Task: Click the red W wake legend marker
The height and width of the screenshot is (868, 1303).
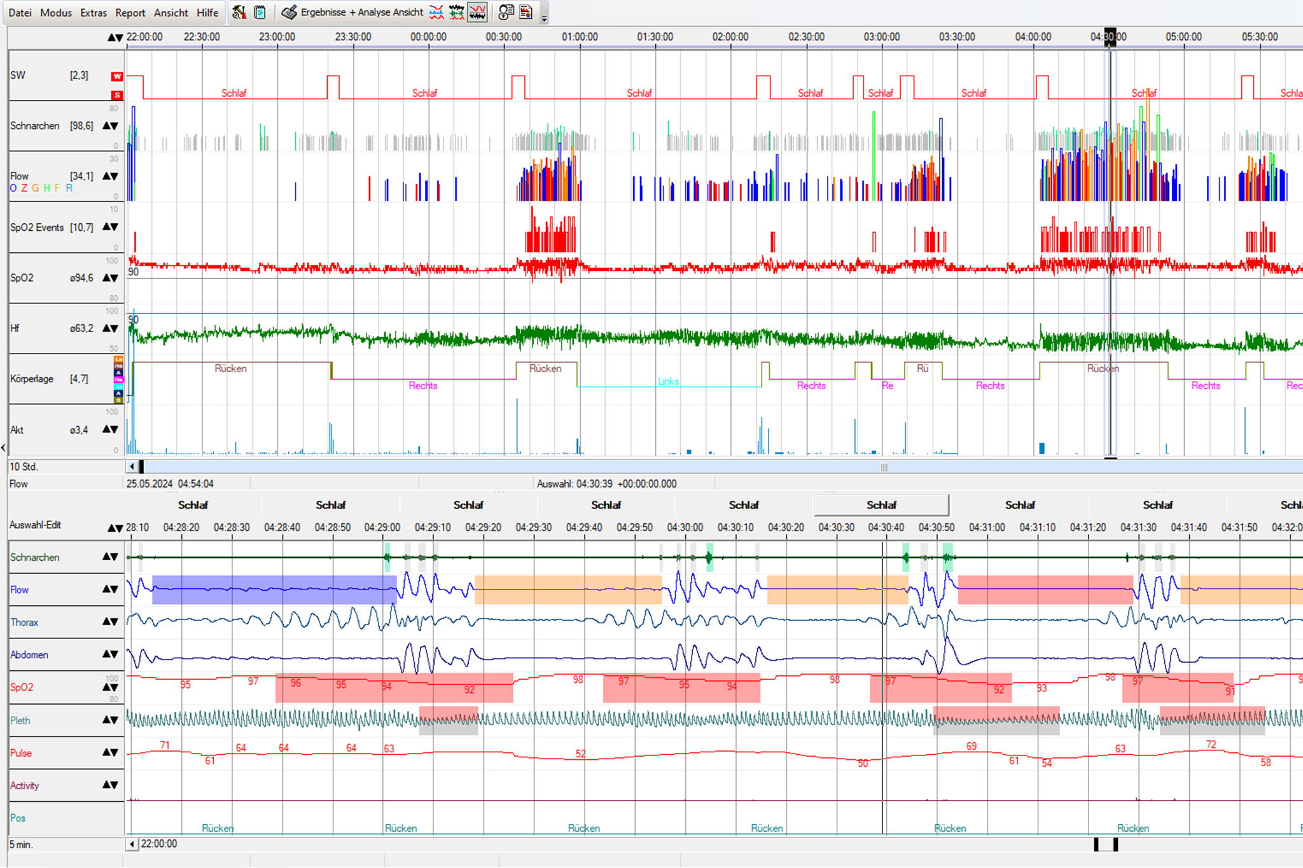Action: pos(117,76)
